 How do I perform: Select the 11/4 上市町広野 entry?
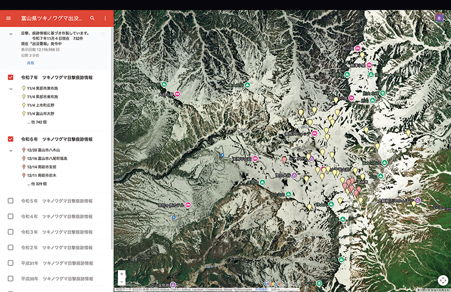pos(42,105)
